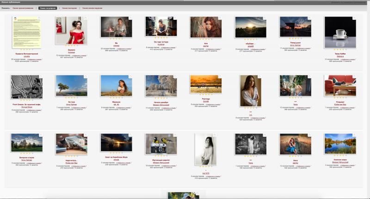Check the box on the autumn lake photo

click(x=354, y=135)
